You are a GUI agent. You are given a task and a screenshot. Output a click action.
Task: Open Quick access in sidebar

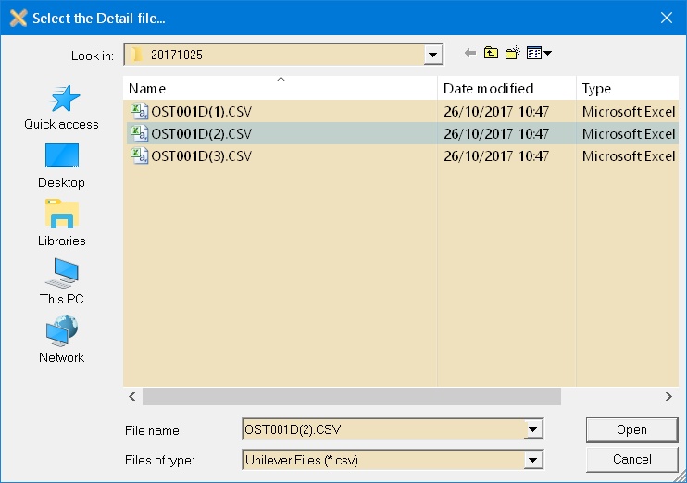coord(61,107)
